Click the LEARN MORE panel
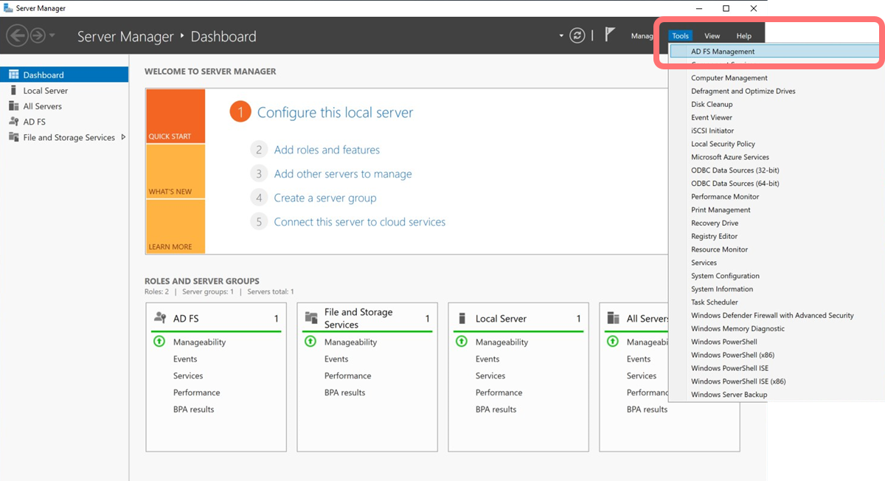The image size is (885, 481). (x=175, y=226)
